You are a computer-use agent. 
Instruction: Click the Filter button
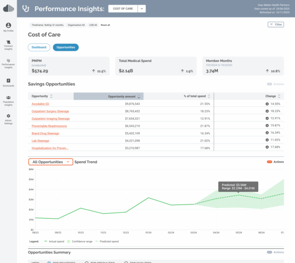point(275,24)
